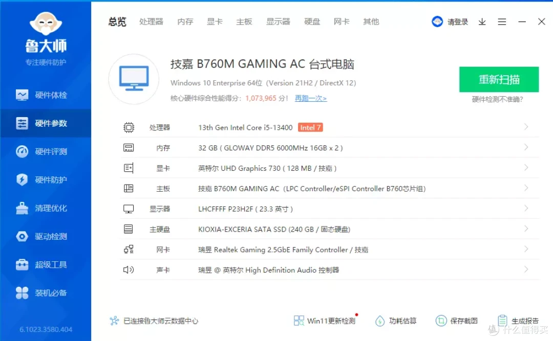
Task: Switch to the 处理器 tab
Action: (x=151, y=22)
